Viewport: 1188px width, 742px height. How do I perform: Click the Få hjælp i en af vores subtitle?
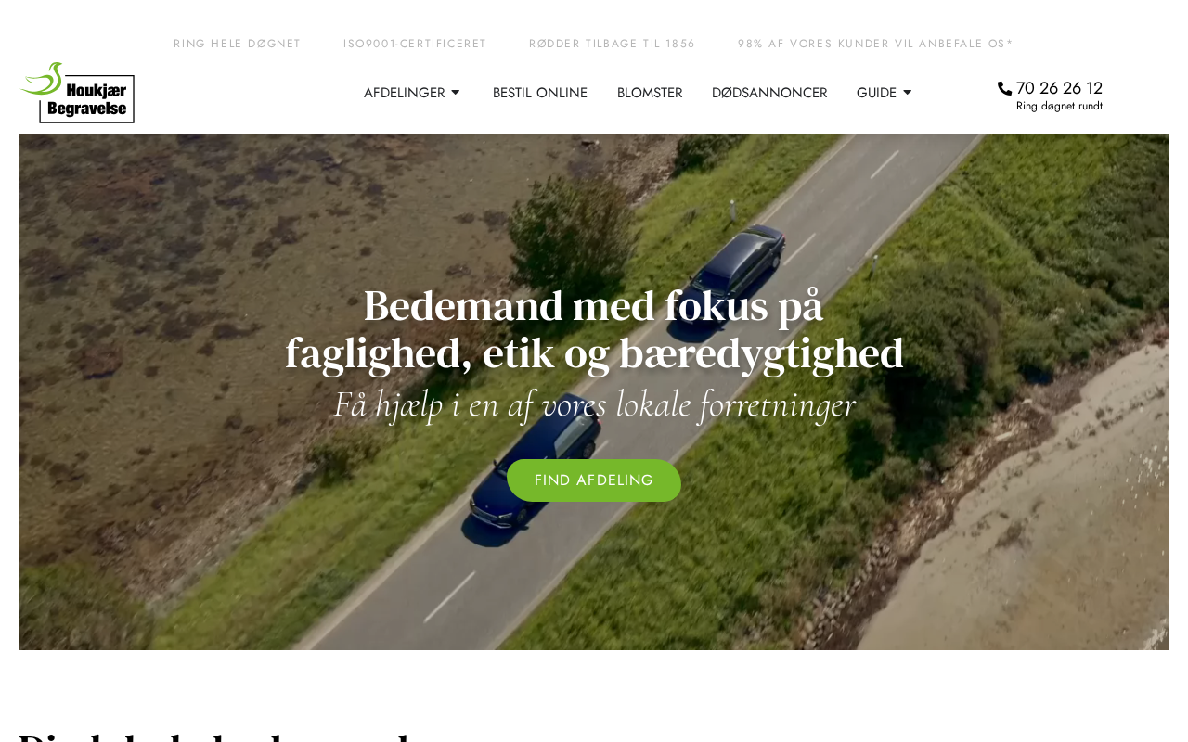coord(594,405)
